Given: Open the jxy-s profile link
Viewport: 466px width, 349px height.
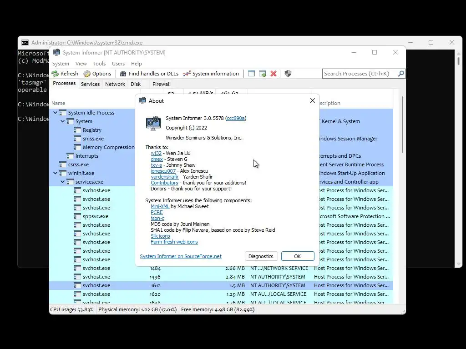Looking at the screenshot, I should point(157,165).
